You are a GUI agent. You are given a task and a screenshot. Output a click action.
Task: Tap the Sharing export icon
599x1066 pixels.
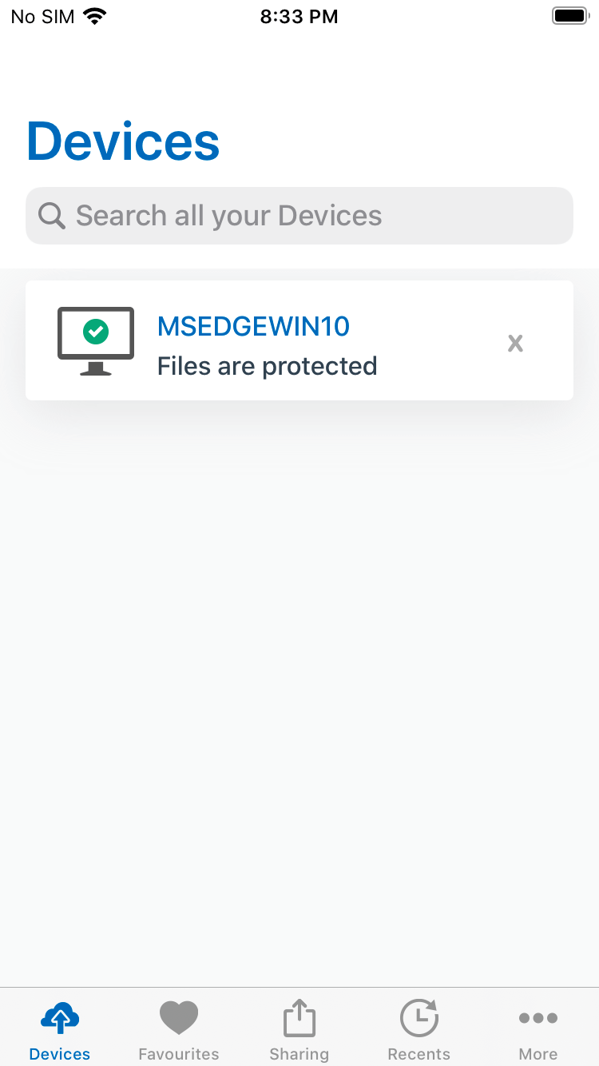click(x=299, y=1017)
